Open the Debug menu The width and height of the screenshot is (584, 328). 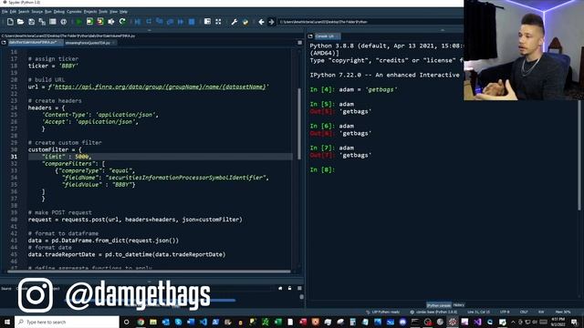(x=59, y=12)
